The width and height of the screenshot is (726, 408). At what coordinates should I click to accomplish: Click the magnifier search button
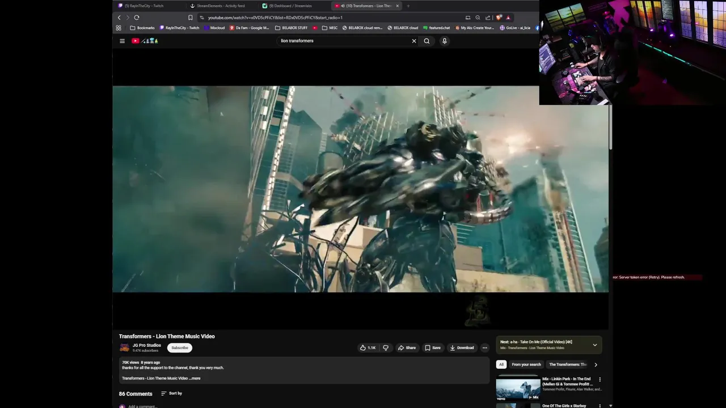pos(427,41)
